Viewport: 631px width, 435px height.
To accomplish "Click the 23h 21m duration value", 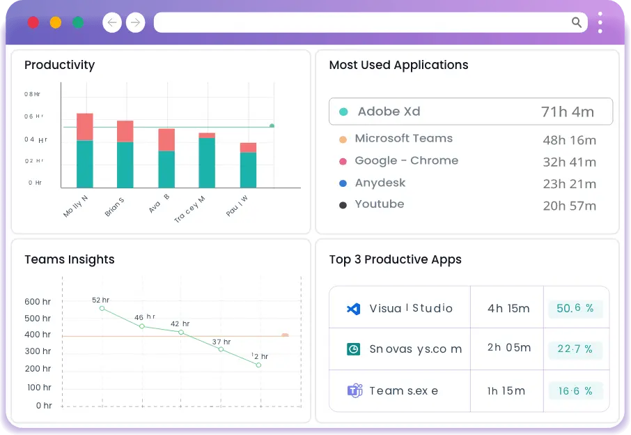I will (570, 184).
